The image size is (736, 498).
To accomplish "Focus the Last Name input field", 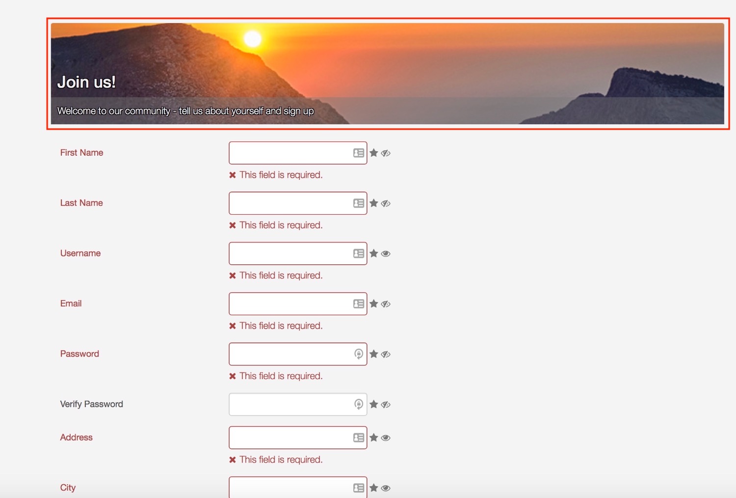I will click(298, 203).
